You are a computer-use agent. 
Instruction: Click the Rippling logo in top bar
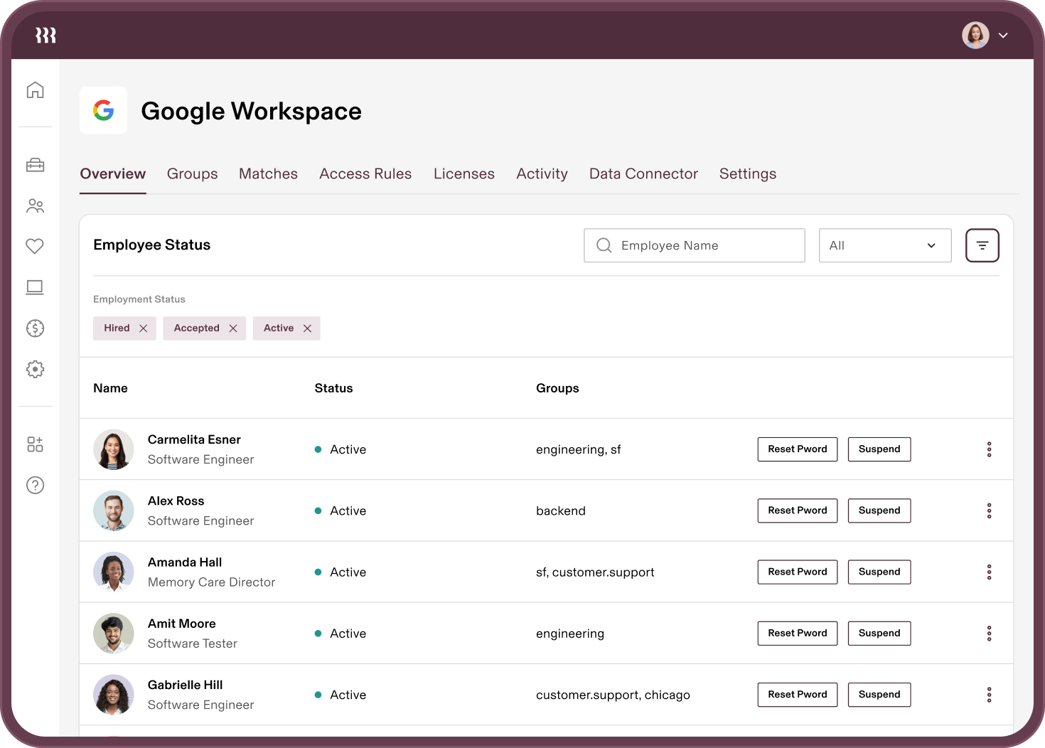45,35
